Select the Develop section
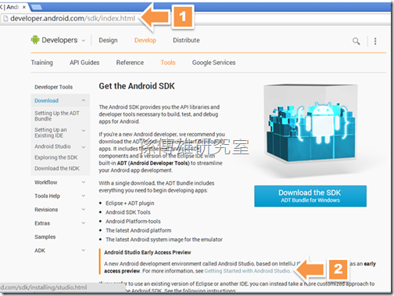Screen dimensions: 394x296 tap(145, 40)
